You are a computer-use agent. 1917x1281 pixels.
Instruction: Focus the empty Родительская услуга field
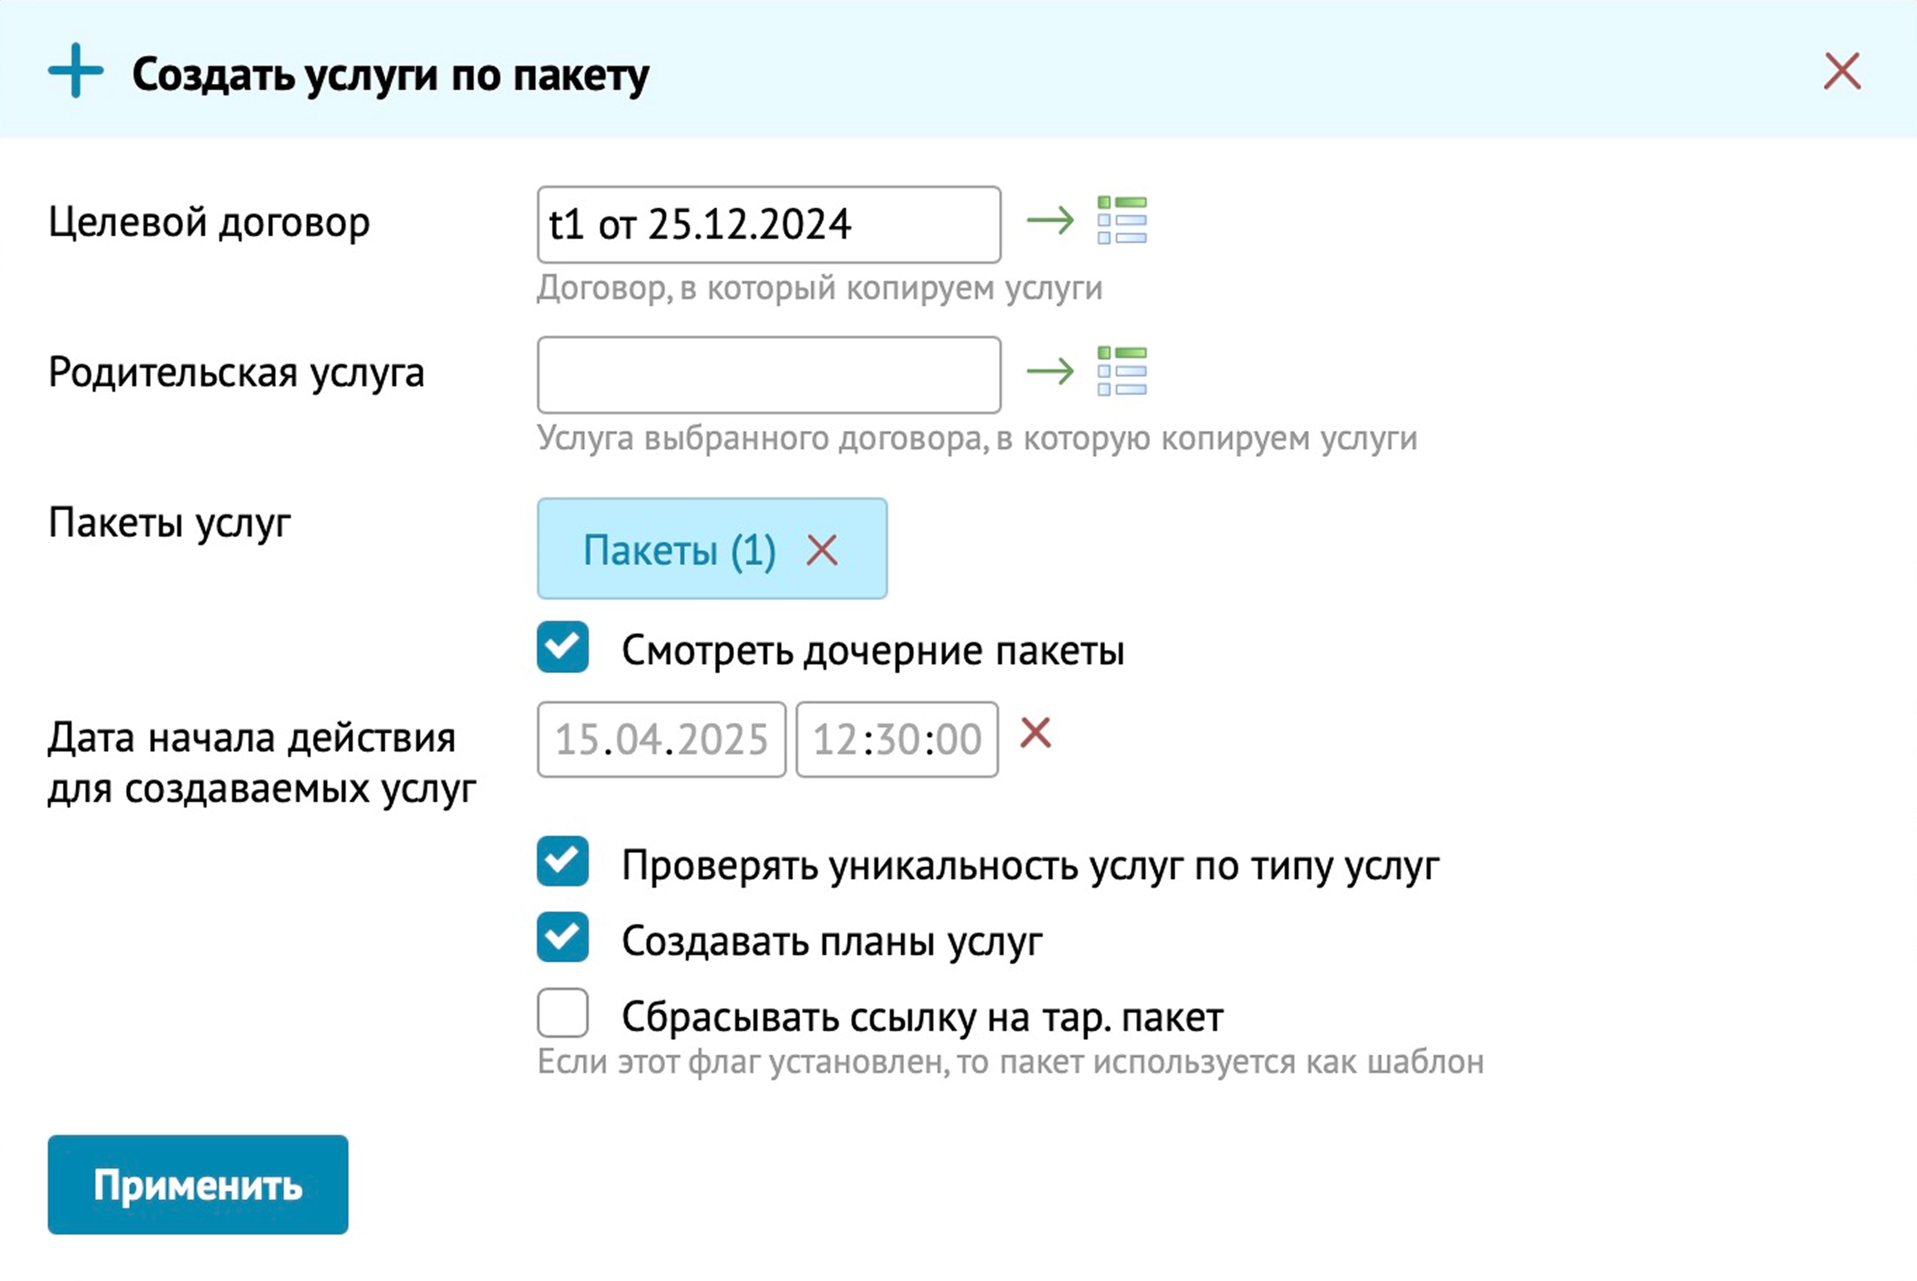768,375
